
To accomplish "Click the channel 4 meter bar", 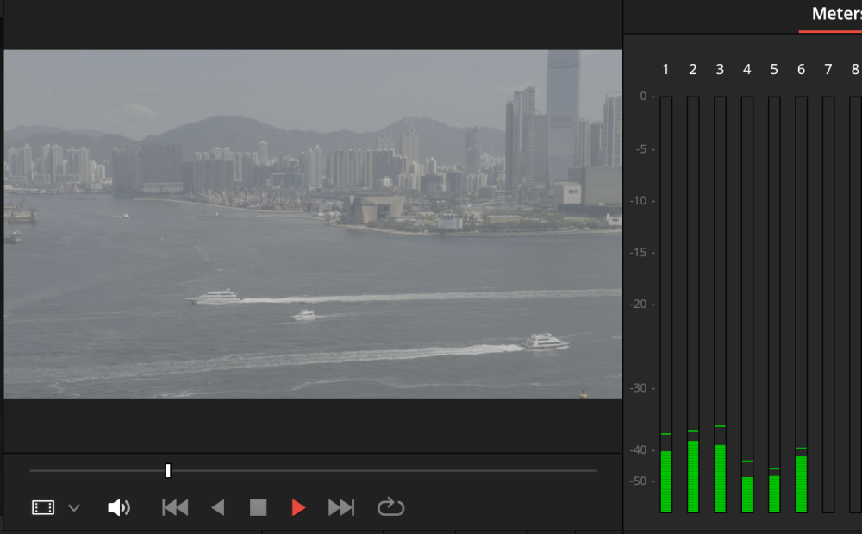I will [x=747, y=304].
